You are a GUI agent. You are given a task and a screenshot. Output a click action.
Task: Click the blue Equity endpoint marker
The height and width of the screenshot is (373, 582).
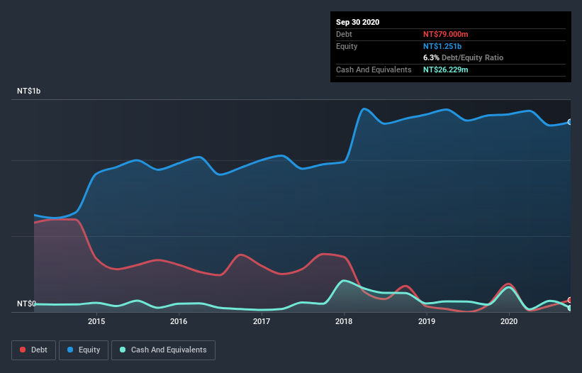570,122
